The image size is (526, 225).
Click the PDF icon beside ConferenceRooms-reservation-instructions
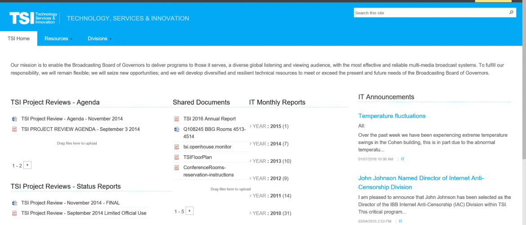176,167
